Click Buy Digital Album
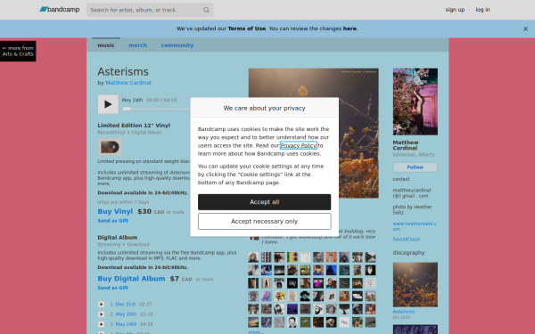This screenshot has width=535, height=334. pos(131,279)
